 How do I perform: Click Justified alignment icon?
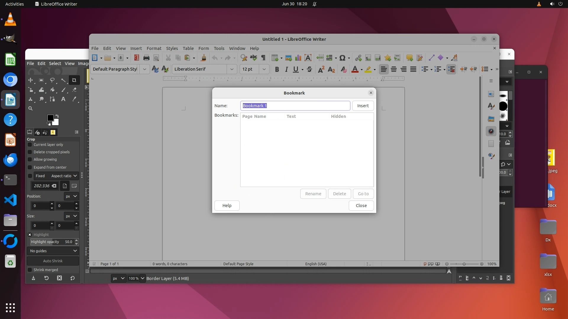pos(413,69)
